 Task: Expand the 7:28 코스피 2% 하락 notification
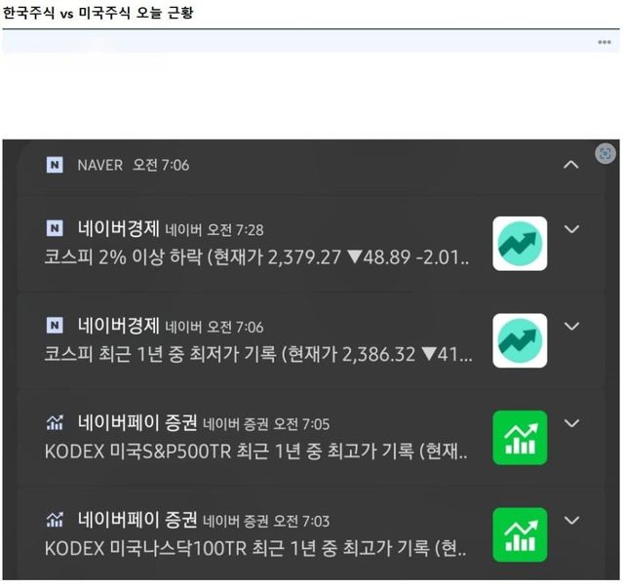[572, 229]
